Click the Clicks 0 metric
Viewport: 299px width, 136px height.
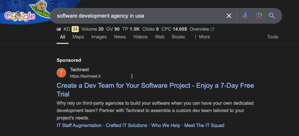[150, 29]
